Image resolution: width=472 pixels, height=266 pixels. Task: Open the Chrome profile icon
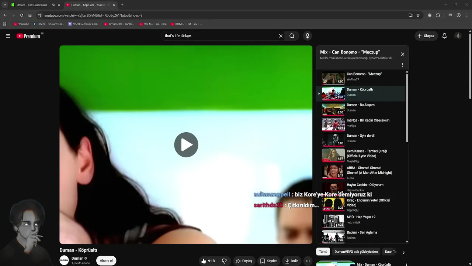tap(458, 15)
